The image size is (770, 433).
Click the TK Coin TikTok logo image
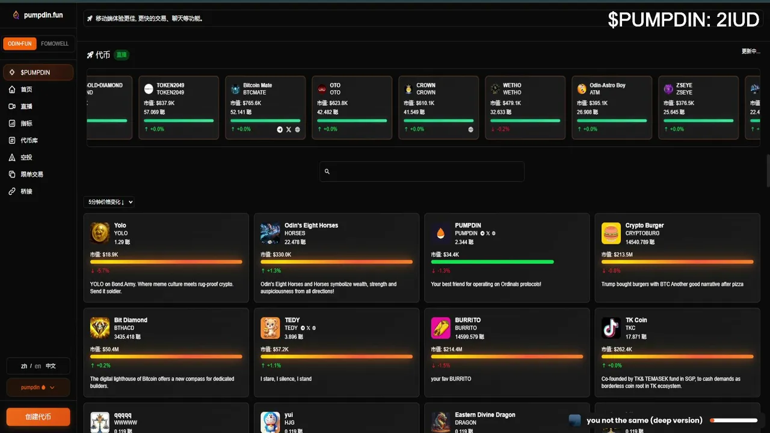click(x=611, y=328)
